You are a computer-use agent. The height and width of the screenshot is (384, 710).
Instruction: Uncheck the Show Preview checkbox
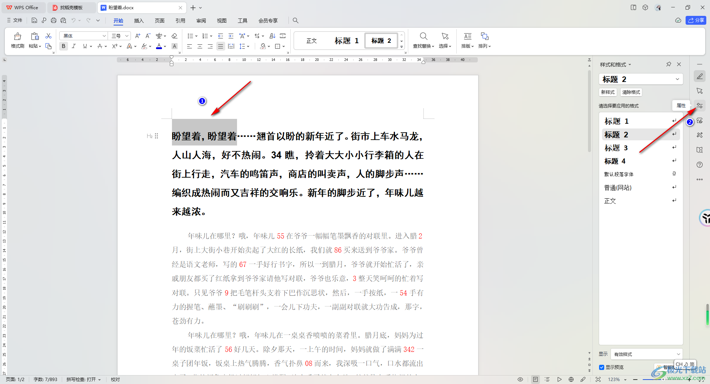602,367
